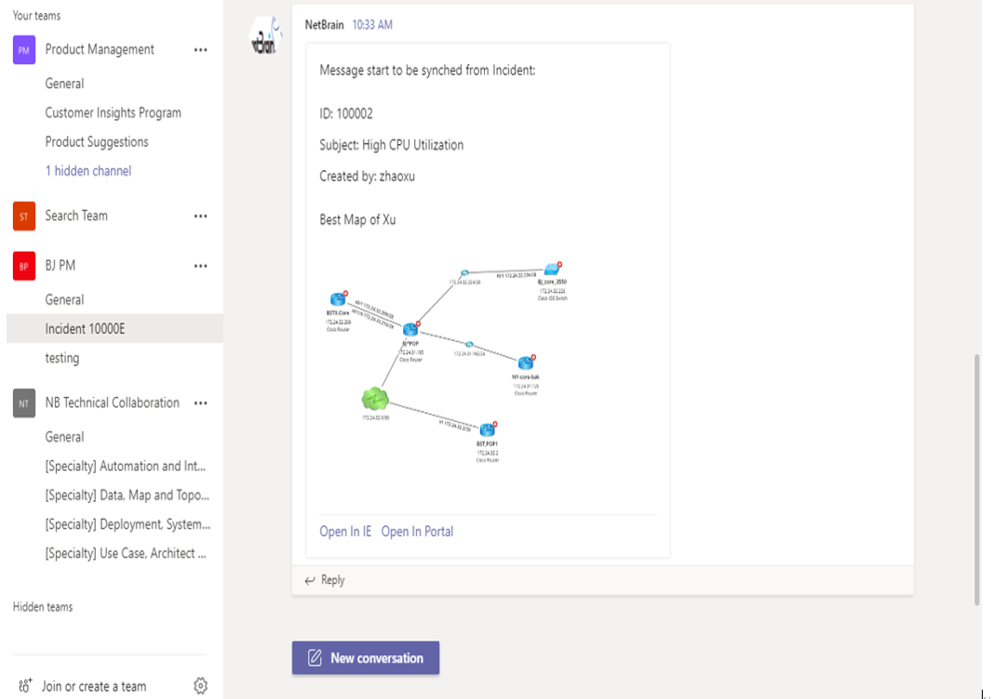Open more options for Product Management
Image resolution: width=993 pixels, height=699 pixels.
pos(200,50)
